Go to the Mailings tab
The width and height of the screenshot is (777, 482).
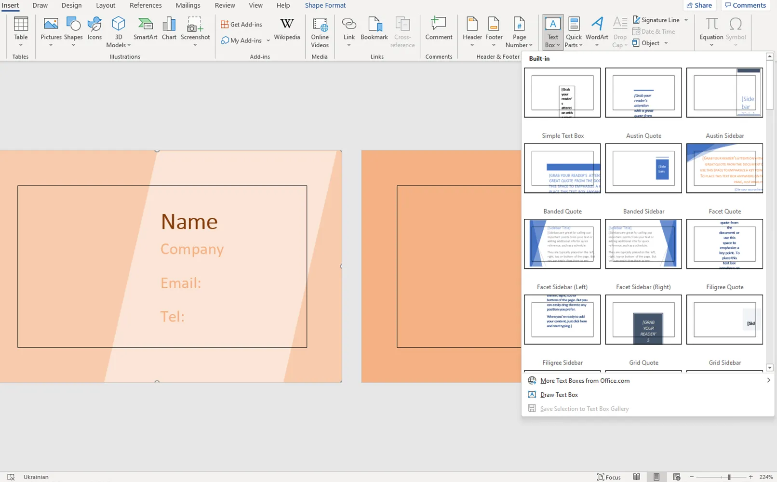(x=188, y=5)
